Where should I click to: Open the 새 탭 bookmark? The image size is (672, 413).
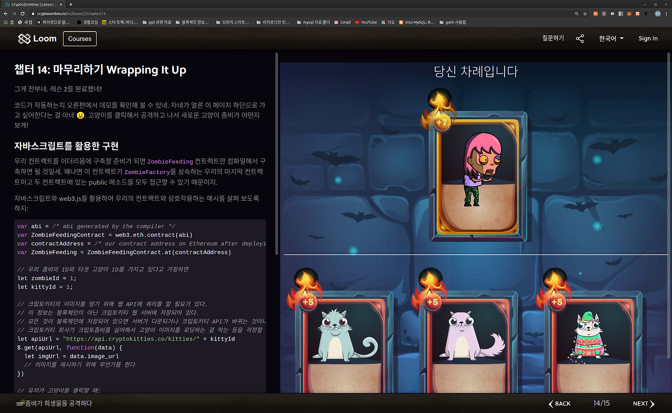[x=25, y=22]
